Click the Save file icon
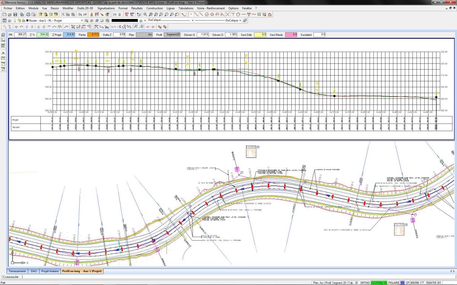457x285 pixels. 15,14
